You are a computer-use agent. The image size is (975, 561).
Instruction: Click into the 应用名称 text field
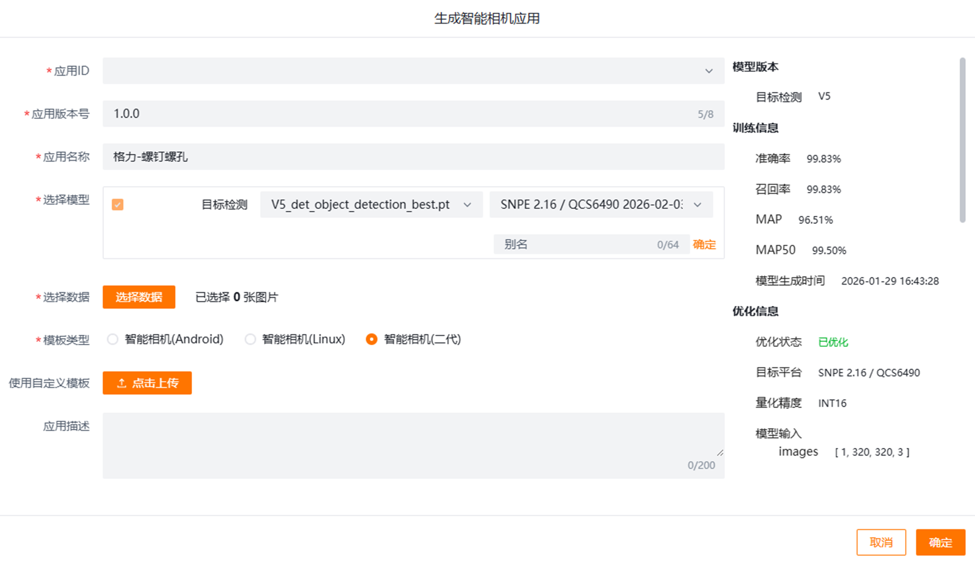[x=413, y=157]
